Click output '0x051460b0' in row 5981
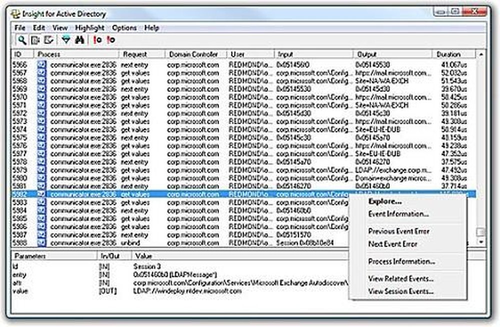This screenshot has height=327, width=500. click(372, 186)
